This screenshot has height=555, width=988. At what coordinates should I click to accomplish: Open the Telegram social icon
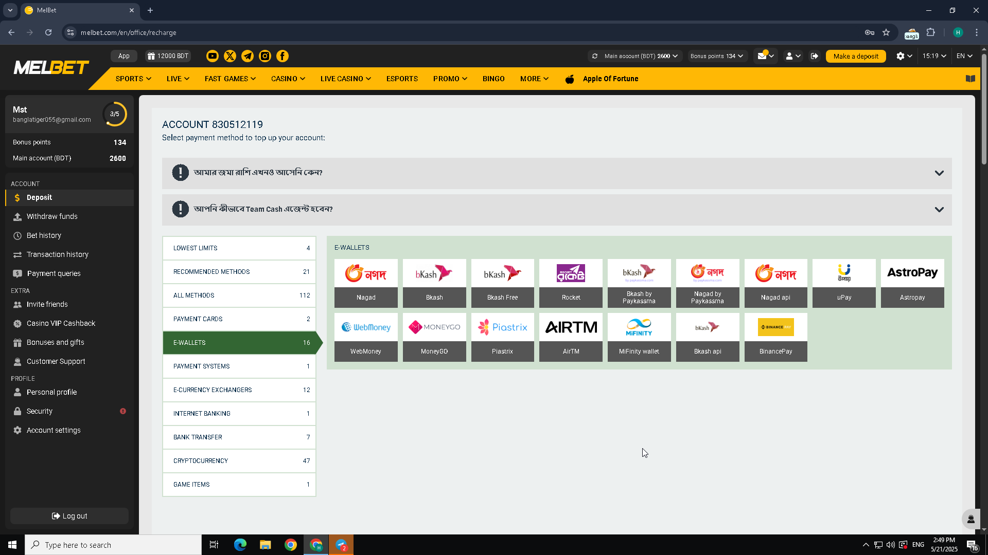248,56
